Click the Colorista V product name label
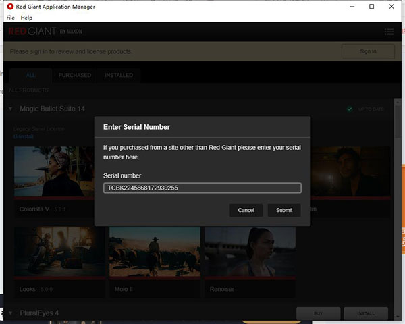Image resolution: width=405 pixels, height=324 pixels. point(34,209)
